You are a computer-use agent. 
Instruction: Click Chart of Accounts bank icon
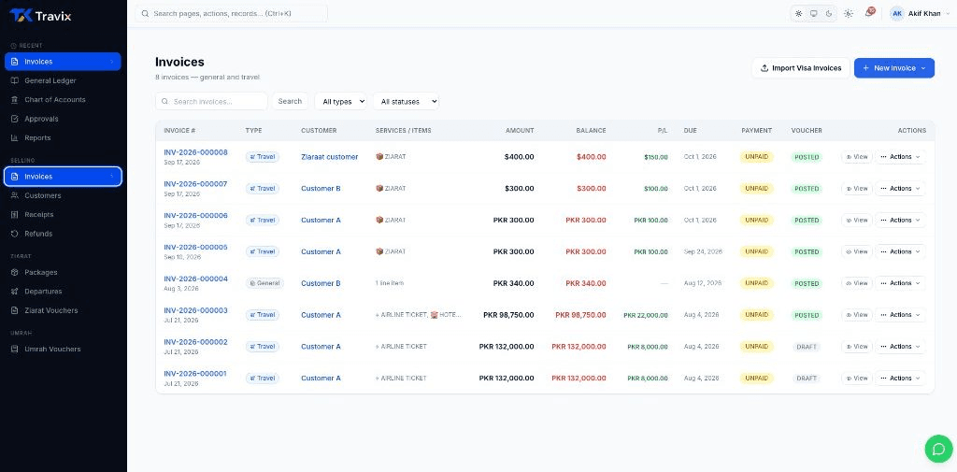tap(15, 99)
